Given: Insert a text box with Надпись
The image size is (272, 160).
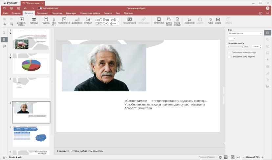Looking at the screenshot, I should (46, 21).
